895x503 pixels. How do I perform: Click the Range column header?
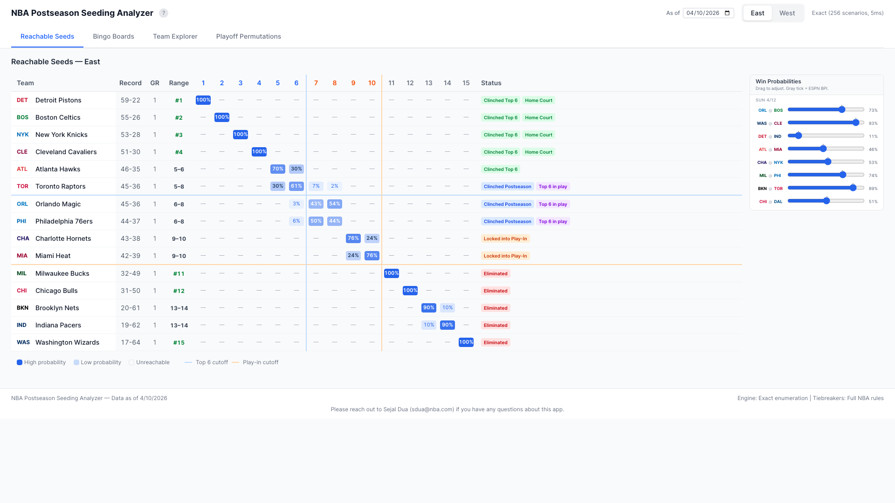coord(179,83)
